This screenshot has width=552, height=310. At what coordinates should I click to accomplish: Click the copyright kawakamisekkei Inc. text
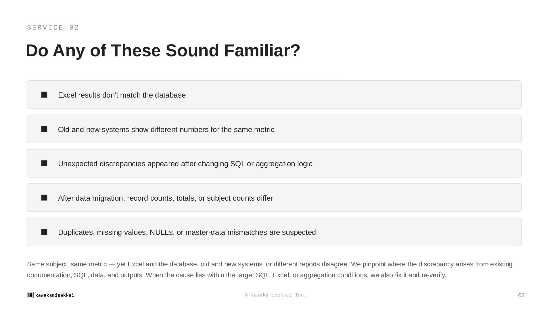(x=276, y=295)
